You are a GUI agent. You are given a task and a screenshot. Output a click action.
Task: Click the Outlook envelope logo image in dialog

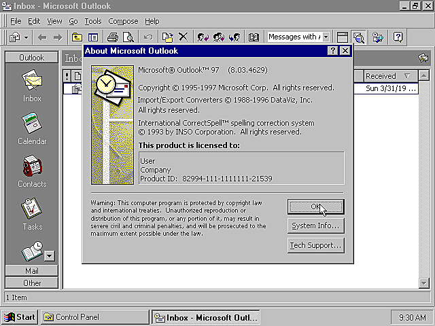pos(112,125)
